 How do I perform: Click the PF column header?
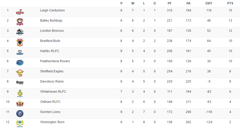pyautogui.click(x=169, y=3)
